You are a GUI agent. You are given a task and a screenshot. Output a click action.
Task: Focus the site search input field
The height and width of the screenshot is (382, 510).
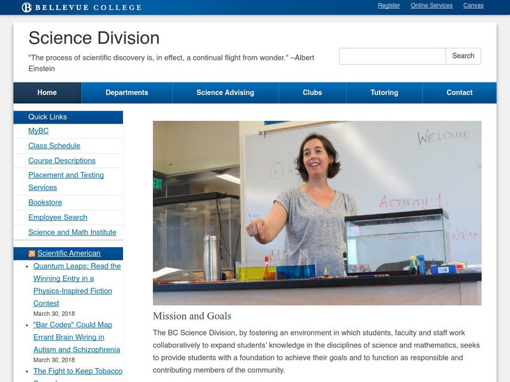tap(392, 56)
